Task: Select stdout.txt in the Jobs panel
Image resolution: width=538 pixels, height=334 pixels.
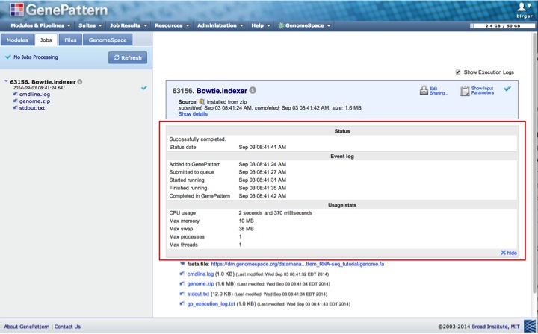Action: [x=32, y=107]
